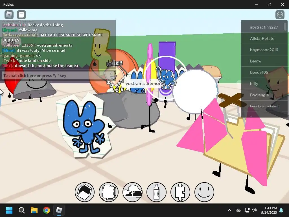Screen dimensions: 289x217
Task: Select player billy in list
Action: pos(264,84)
